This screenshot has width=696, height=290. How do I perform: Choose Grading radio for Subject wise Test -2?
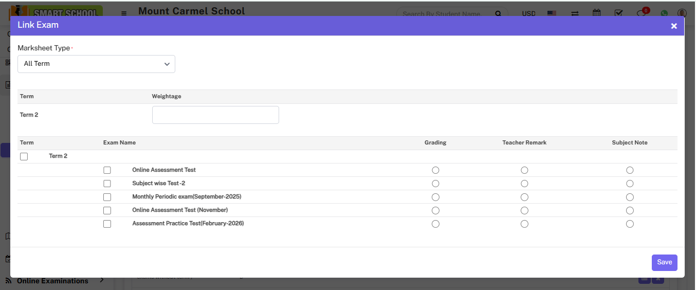click(435, 184)
